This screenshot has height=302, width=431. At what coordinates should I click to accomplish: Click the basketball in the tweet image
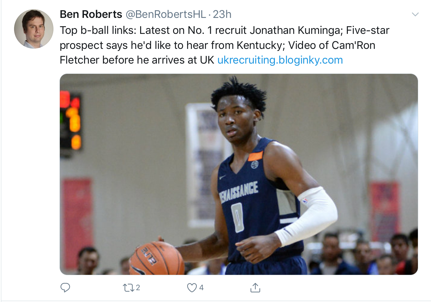pyautogui.click(x=157, y=258)
